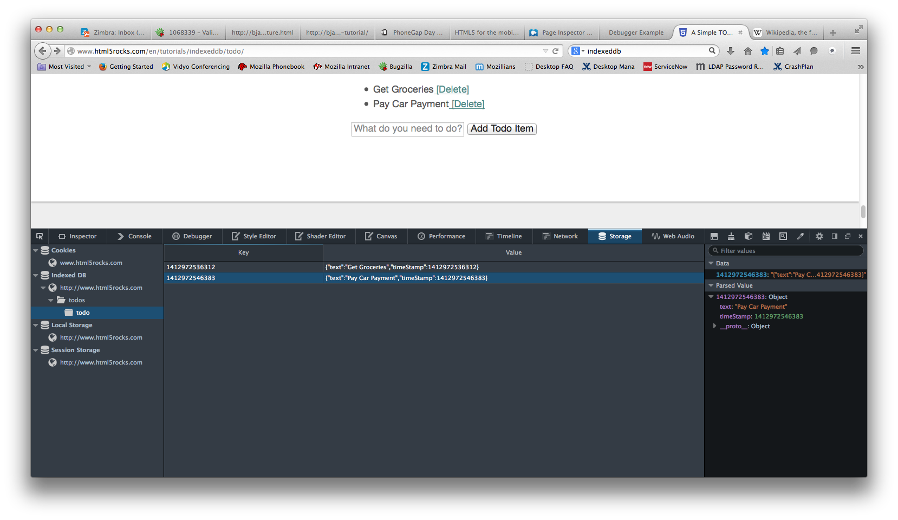The width and height of the screenshot is (898, 520).
Task: Open the search engine dropdown
Action: coord(578,51)
